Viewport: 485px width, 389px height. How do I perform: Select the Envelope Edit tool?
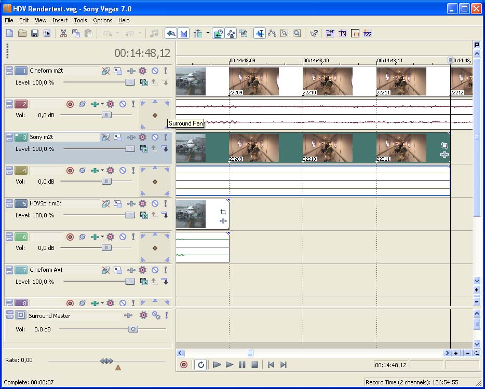click(272, 33)
